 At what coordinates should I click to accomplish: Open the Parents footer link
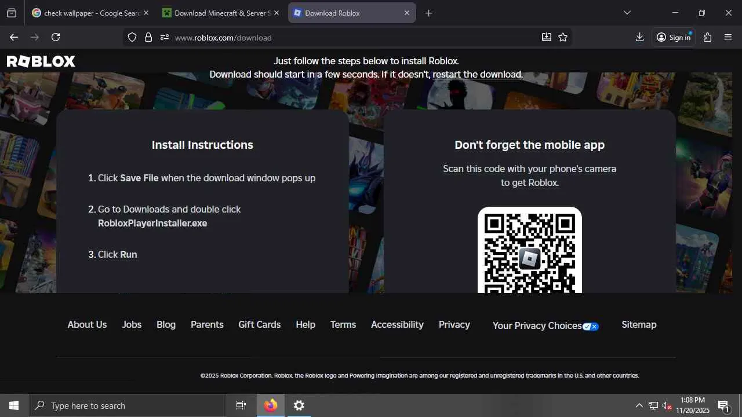click(207, 324)
